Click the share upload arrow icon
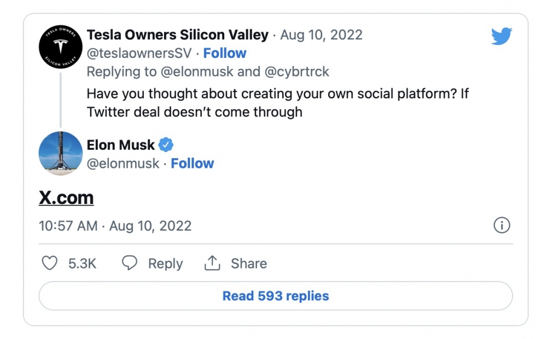Screen dimensions: 547x339 (212, 263)
